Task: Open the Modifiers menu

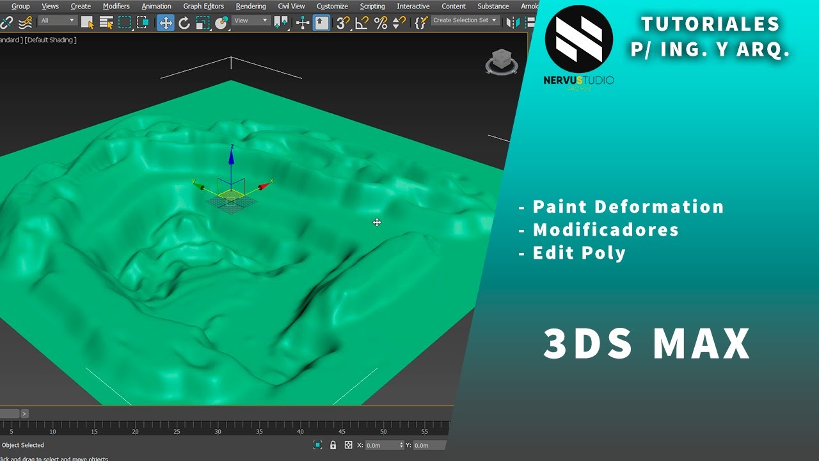Action: tap(116, 6)
